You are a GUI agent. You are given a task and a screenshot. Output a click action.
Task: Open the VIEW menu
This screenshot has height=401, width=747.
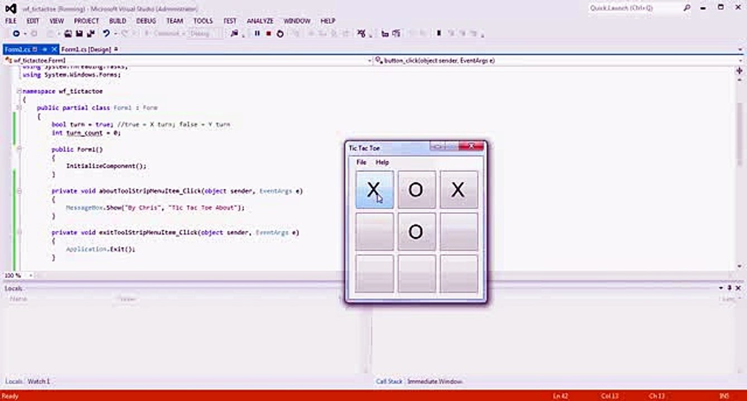(x=56, y=21)
